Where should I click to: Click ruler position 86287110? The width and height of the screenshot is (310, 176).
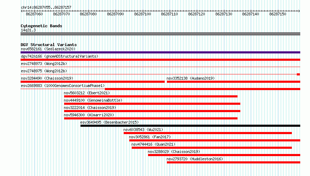tap(169, 14)
